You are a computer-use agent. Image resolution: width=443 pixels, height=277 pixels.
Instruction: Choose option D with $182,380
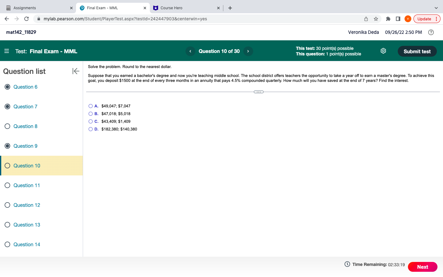[90, 129]
